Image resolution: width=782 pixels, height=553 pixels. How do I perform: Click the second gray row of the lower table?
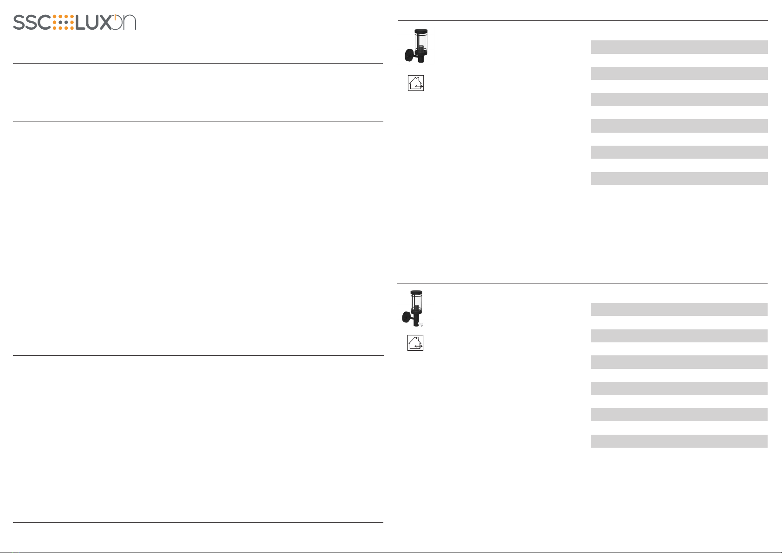(x=679, y=336)
